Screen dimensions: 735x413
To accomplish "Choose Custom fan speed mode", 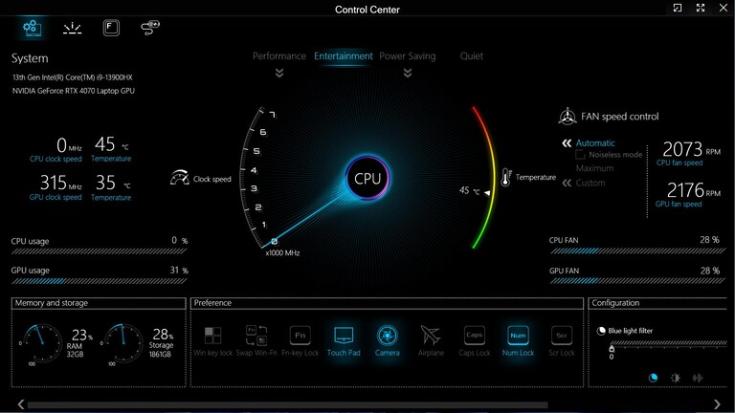I will [590, 183].
